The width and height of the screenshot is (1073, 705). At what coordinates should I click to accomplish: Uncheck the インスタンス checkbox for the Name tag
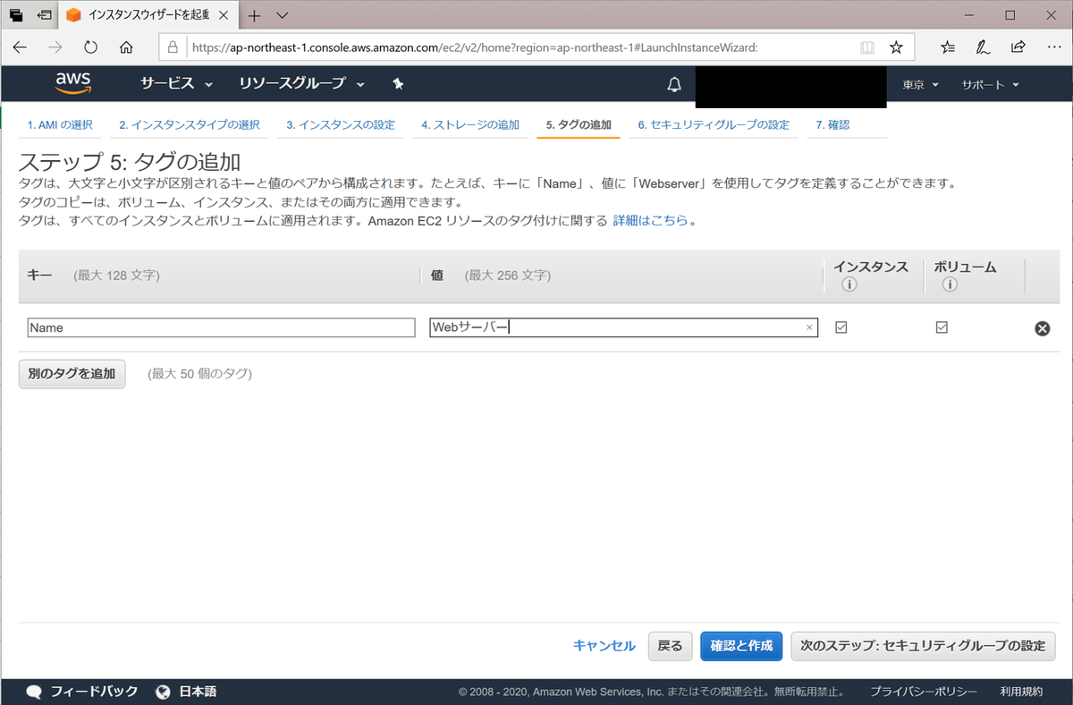click(841, 327)
